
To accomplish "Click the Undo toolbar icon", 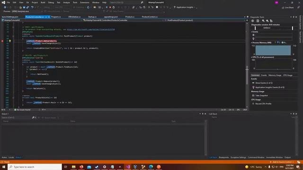I will [x=32, y=8].
